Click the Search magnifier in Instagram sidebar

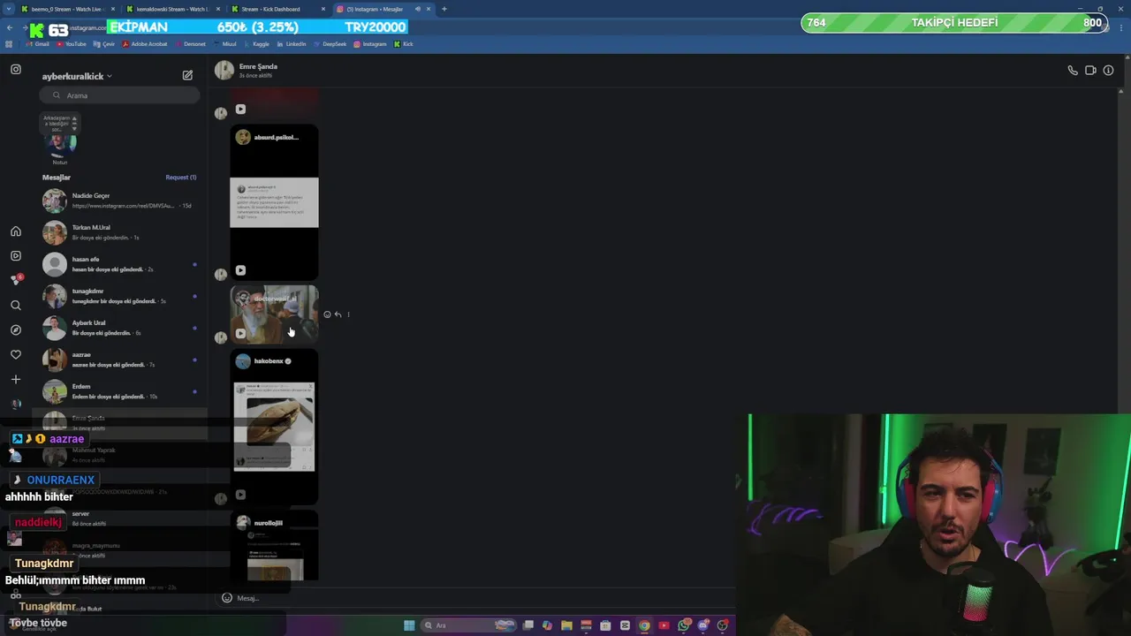click(16, 306)
